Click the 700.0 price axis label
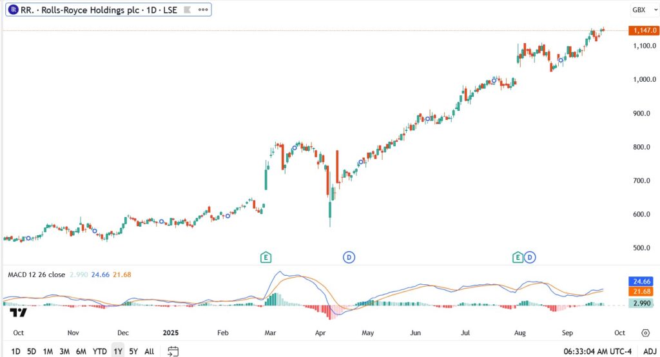Viewport: 660px width, 357px height. (x=642, y=180)
